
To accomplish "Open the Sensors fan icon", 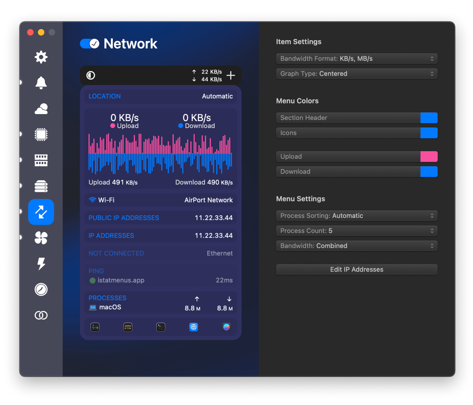I will [41, 238].
